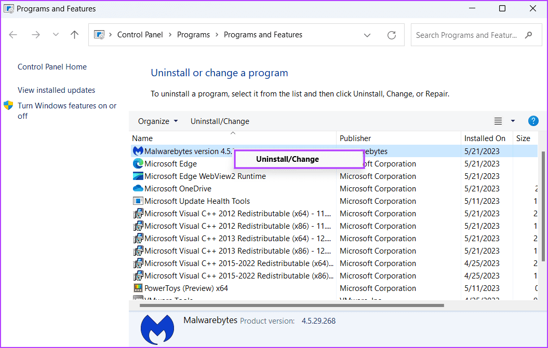This screenshot has width=548, height=348.
Task: Open the address bar history dropdown
Action: (367, 35)
